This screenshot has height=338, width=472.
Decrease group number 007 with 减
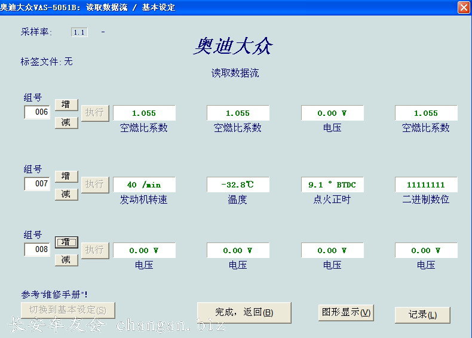[x=66, y=194]
